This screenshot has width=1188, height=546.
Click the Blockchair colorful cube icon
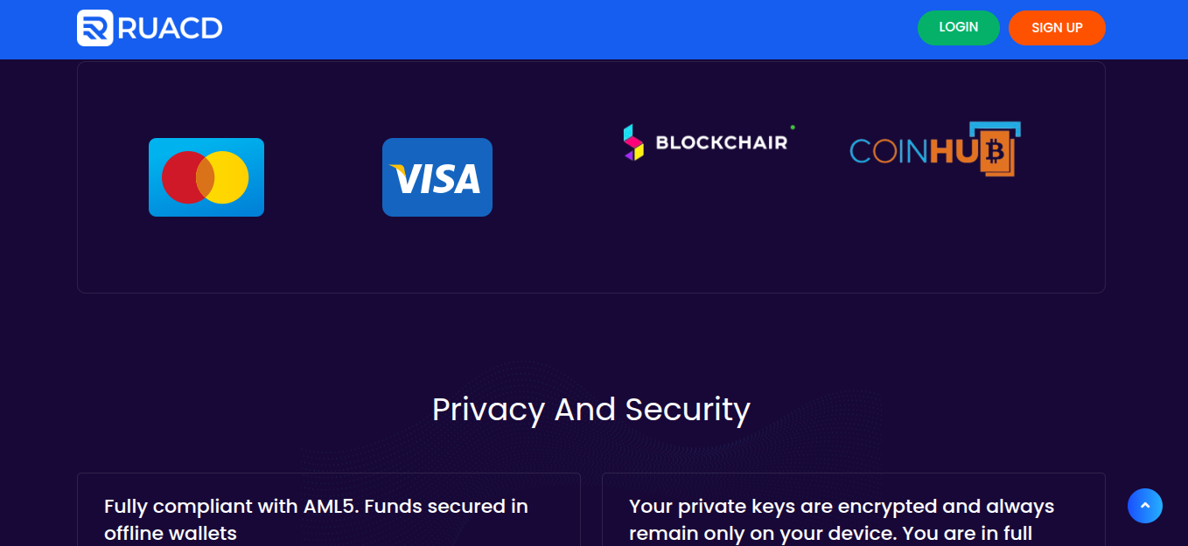tap(633, 142)
